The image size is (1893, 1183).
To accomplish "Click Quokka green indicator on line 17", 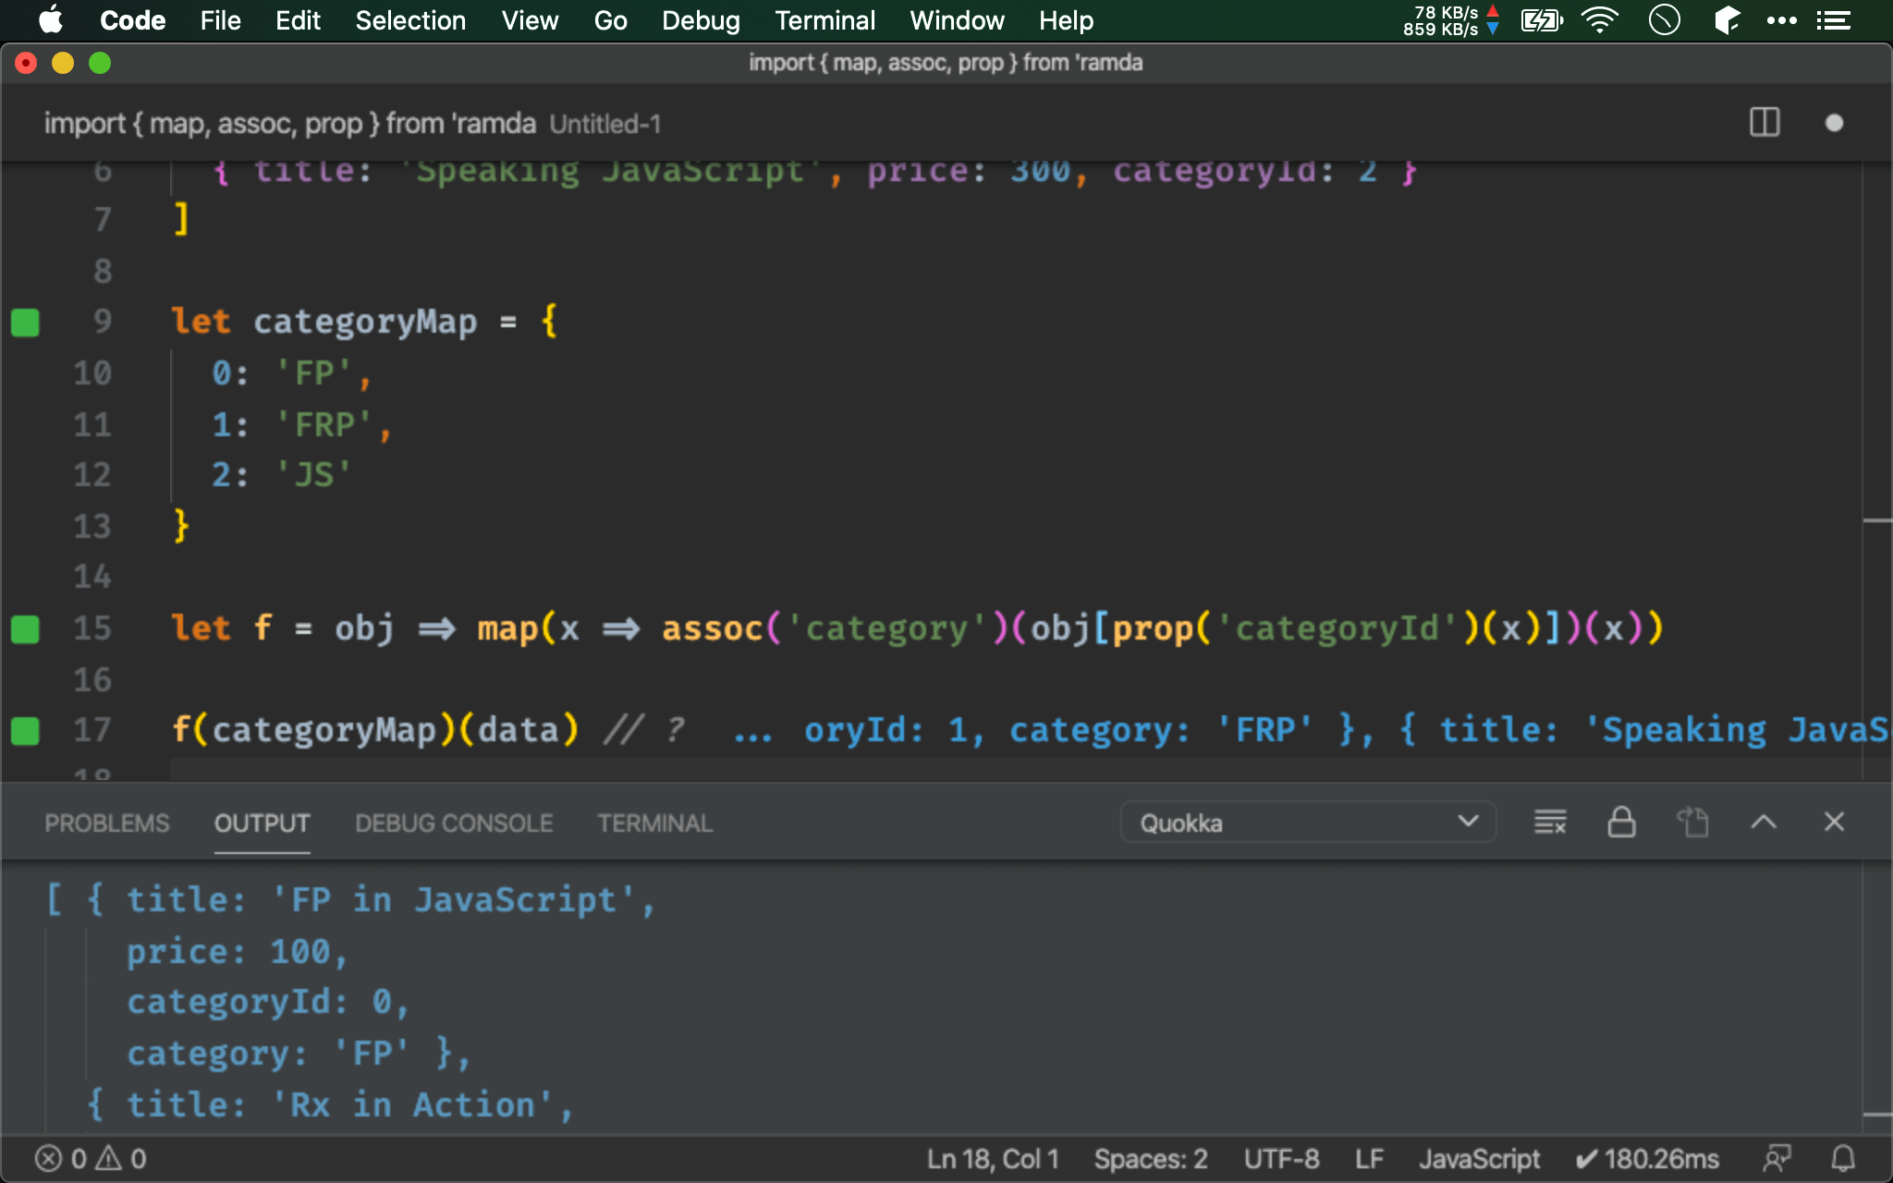I will tap(25, 731).
